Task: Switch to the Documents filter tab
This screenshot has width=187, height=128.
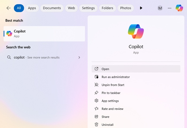Action: tap(52, 8)
